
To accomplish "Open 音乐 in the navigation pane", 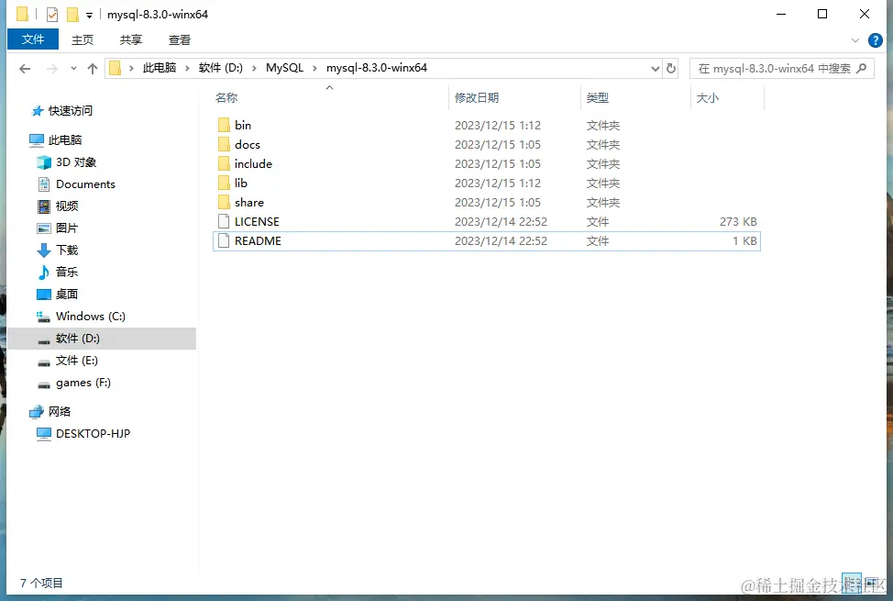I will pos(67,272).
